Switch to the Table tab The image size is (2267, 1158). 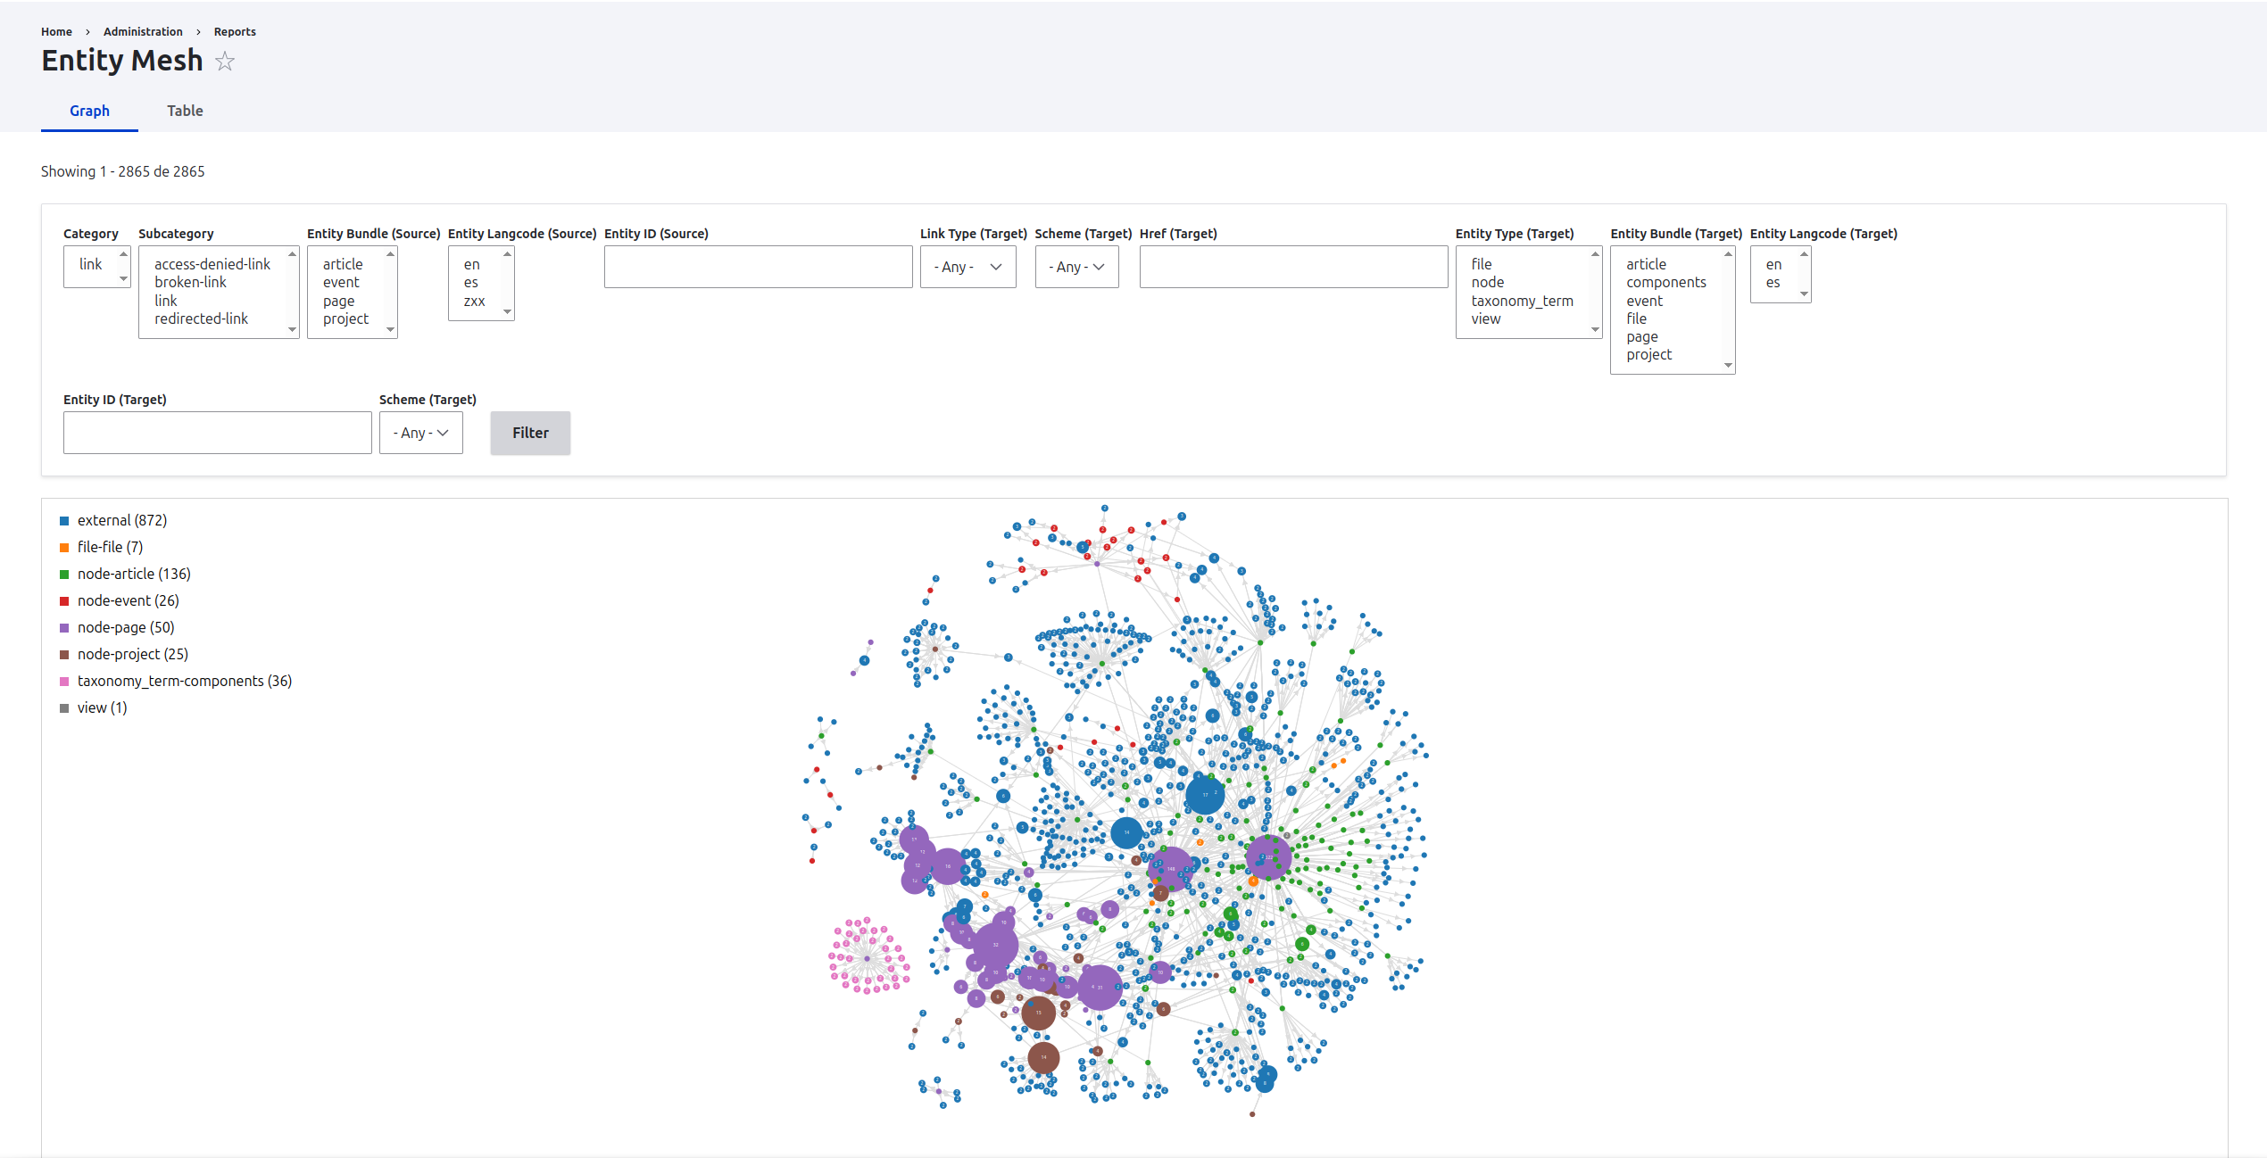pos(185,111)
